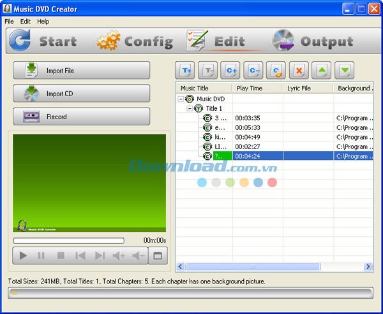The height and width of the screenshot is (314, 383).
Task: Click the Add Chapter (C+) toolbar icon
Action: pos(230,71)
